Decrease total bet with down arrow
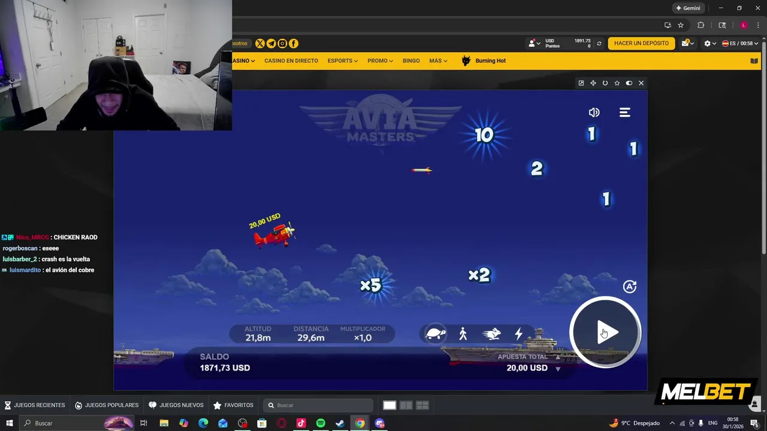Viewport: 767px width, 431px height. click(x=558, y=369)
